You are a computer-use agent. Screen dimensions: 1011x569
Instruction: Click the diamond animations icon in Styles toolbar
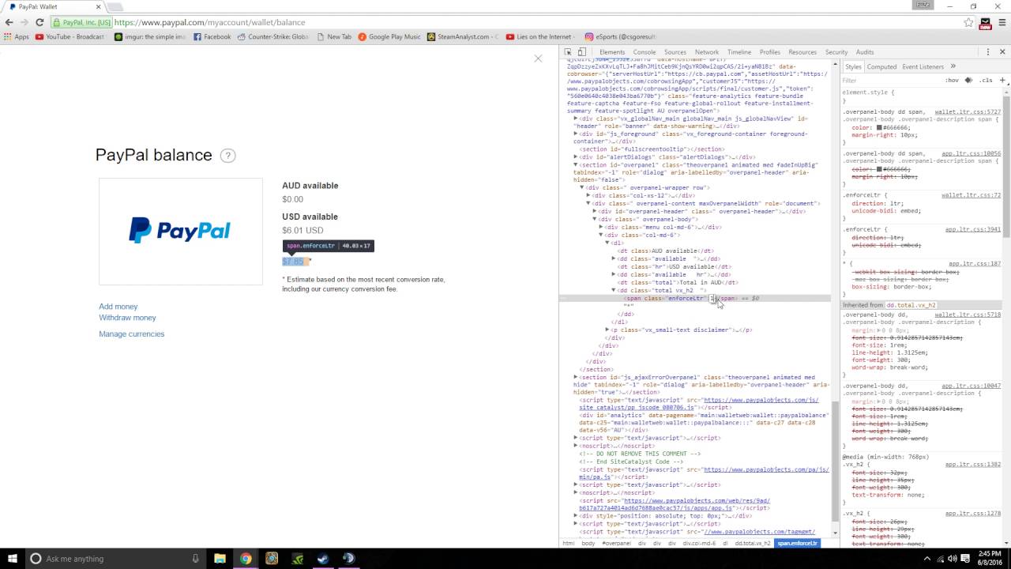[968, 80]
